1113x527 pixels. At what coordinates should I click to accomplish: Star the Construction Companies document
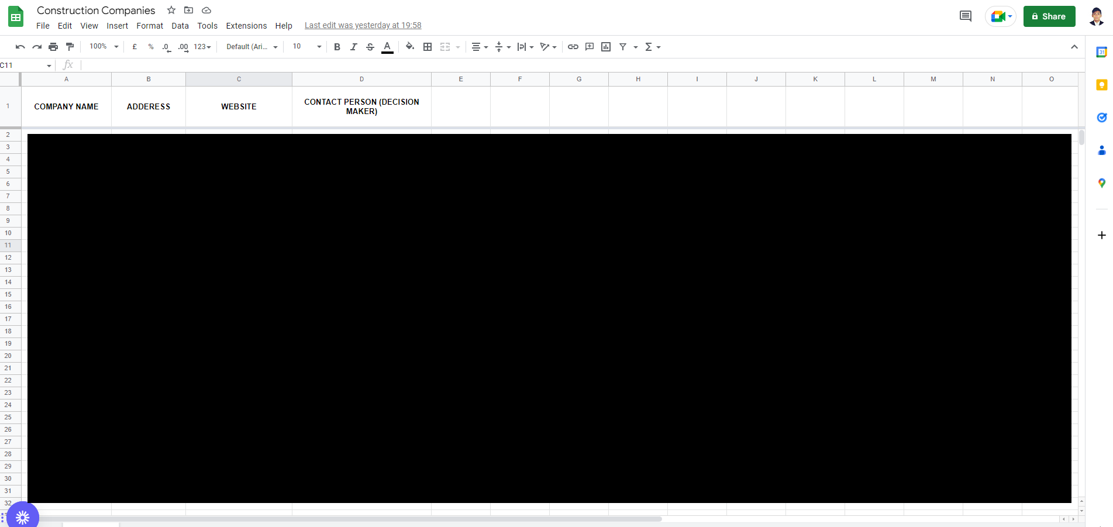(171, 10)
